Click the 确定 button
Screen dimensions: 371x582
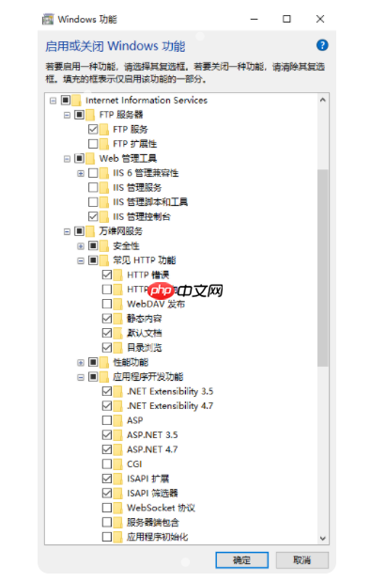(242, 560)
